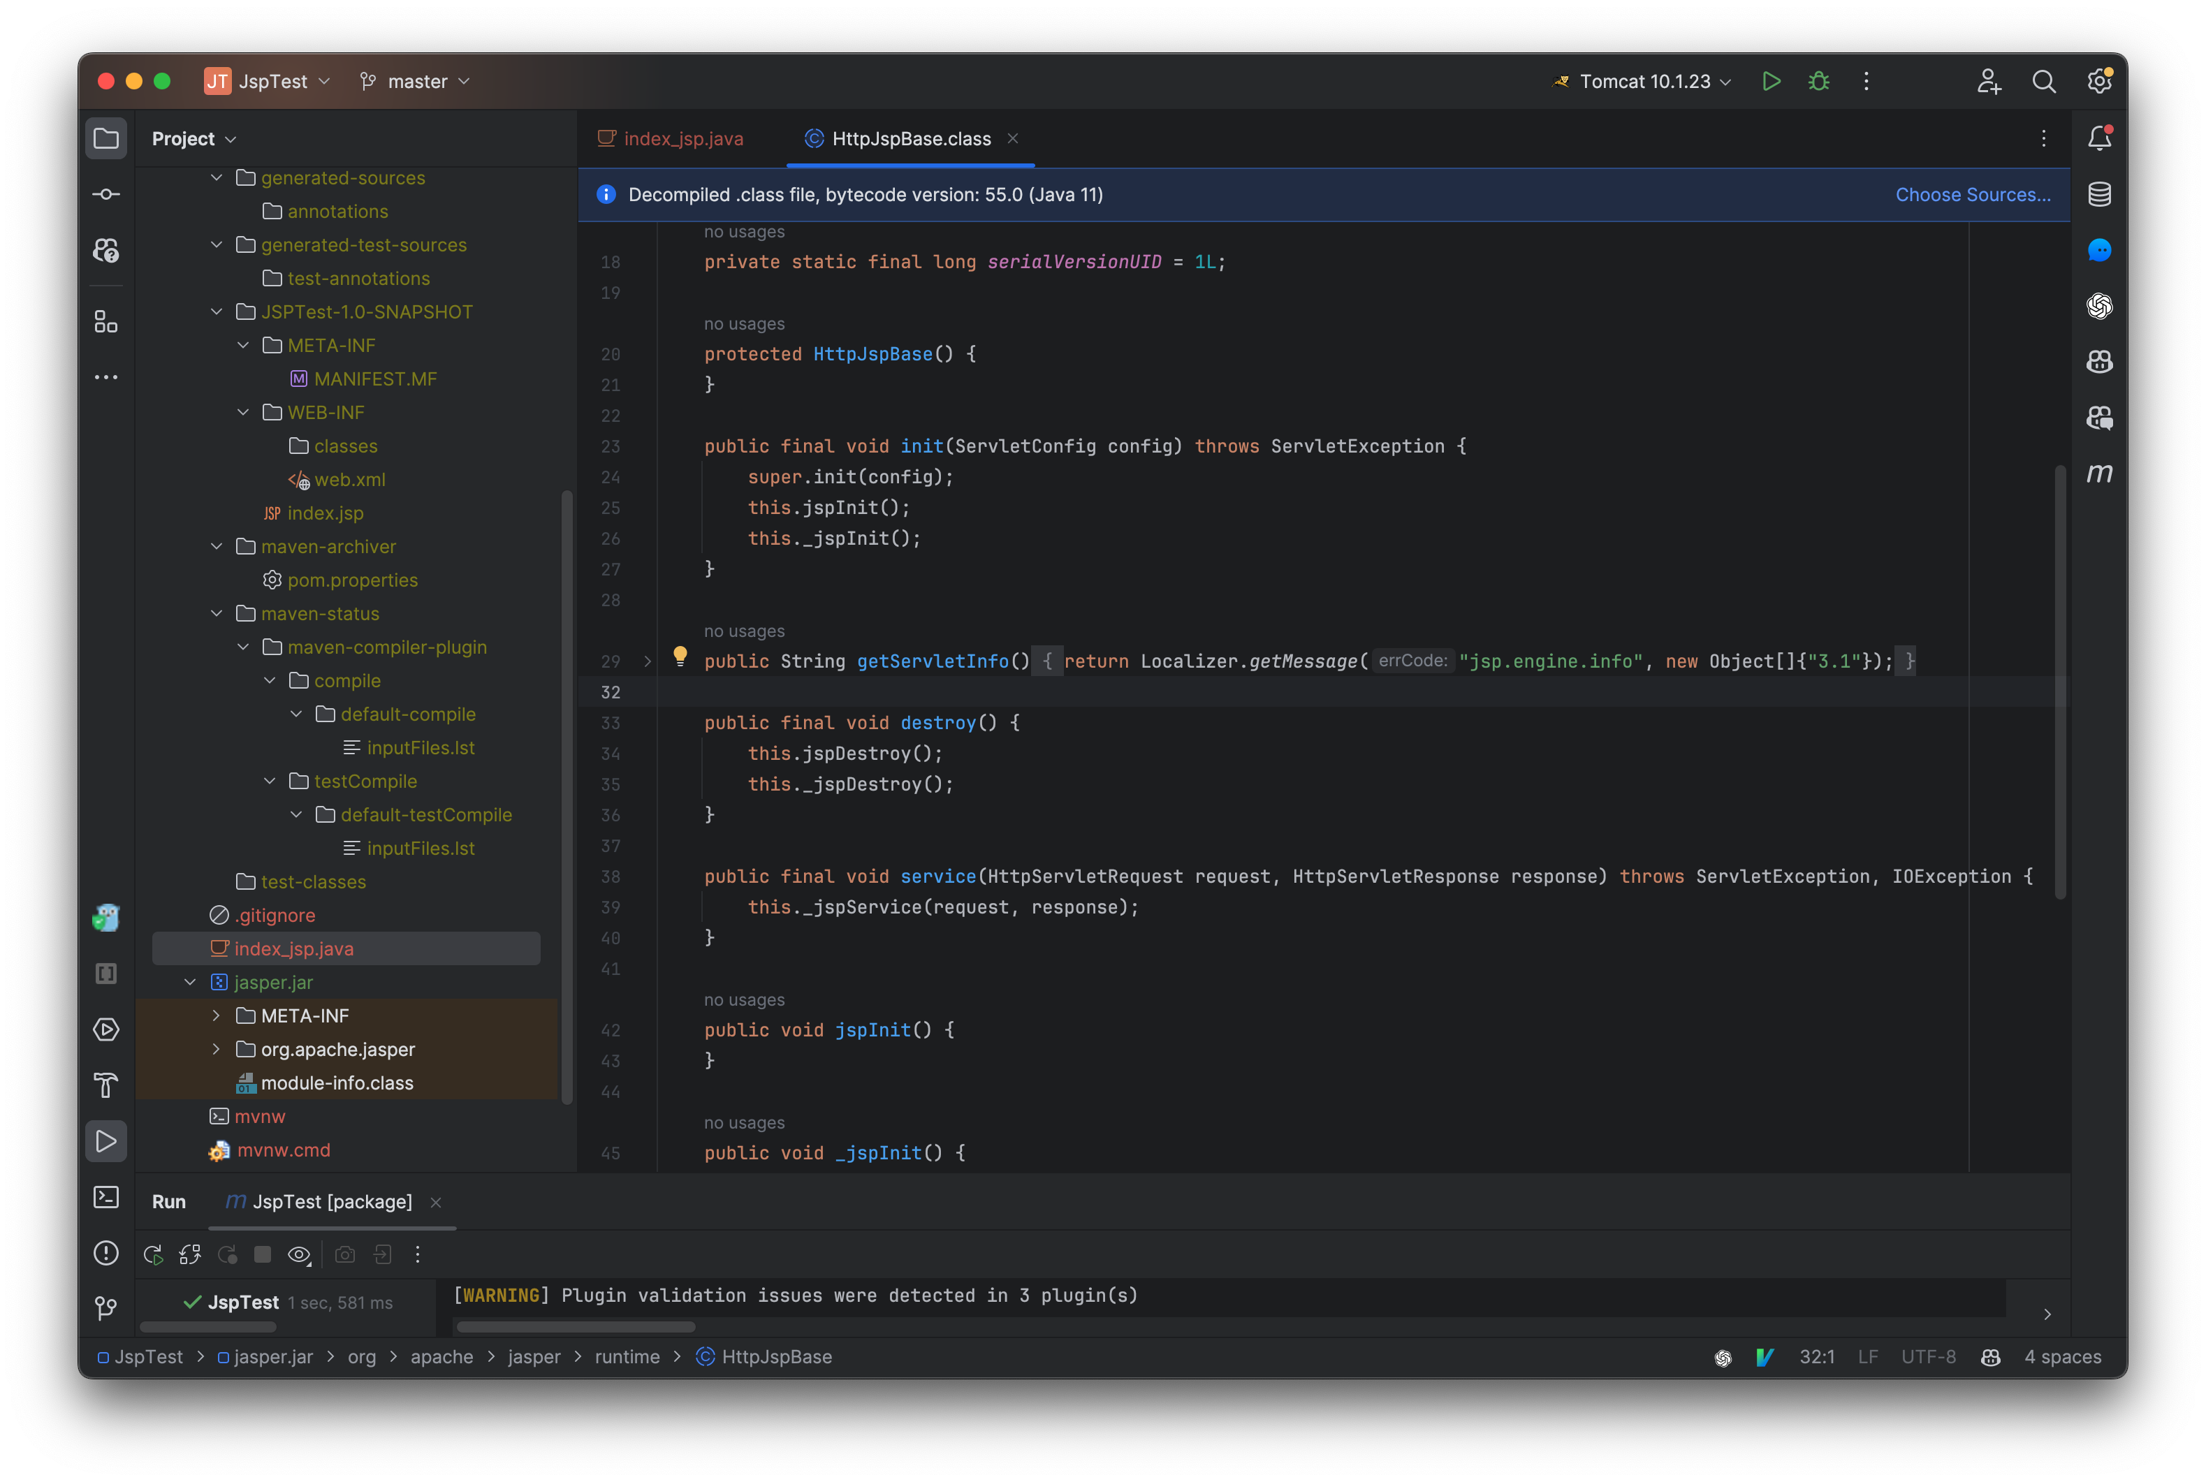Screen dimensions: 2206x1482
Task: Open the Maven tool window
Action: (x=2099, y=473)
